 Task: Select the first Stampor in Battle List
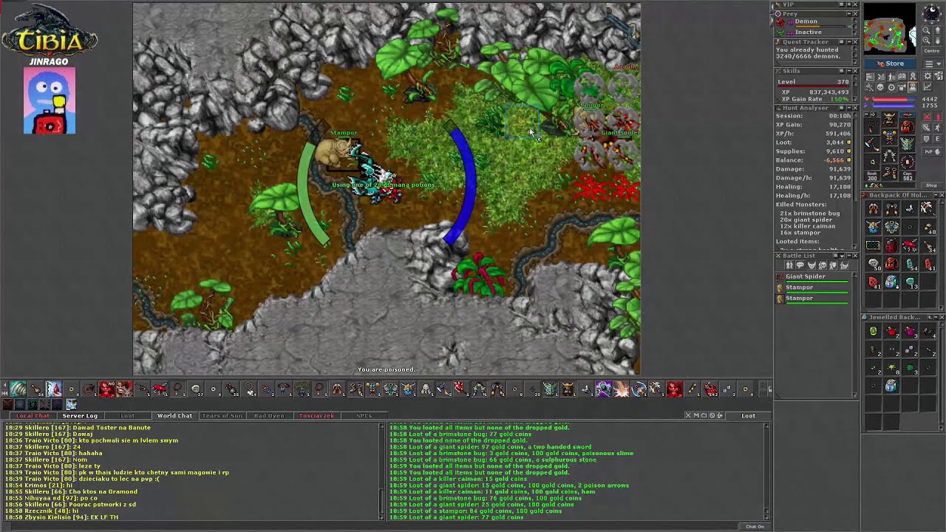click(813, 288)
